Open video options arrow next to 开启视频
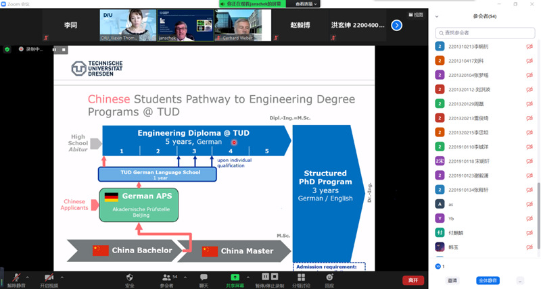 (x=62, y=278)
